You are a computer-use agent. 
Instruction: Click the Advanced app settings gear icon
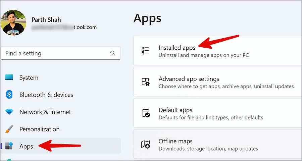click(146, 82)
